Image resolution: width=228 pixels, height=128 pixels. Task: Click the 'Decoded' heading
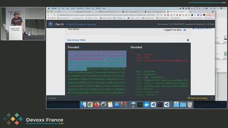(136, 47)
